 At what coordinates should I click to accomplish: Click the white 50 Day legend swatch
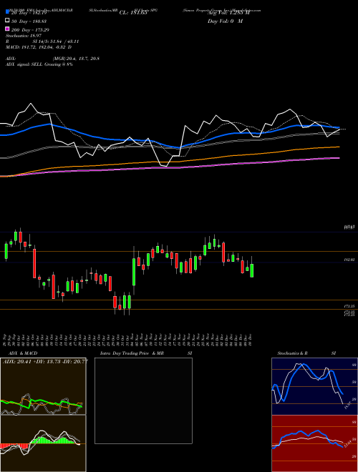7,21
